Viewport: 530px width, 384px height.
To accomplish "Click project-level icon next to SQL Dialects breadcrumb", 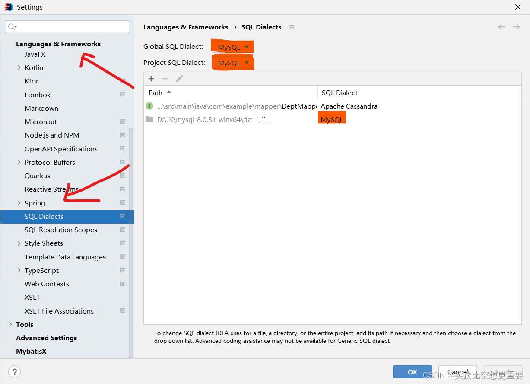I will pyautogui.click(x=291, y=27).
